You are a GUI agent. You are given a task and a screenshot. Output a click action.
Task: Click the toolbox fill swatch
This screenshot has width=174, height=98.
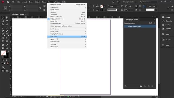click(4, 53)
